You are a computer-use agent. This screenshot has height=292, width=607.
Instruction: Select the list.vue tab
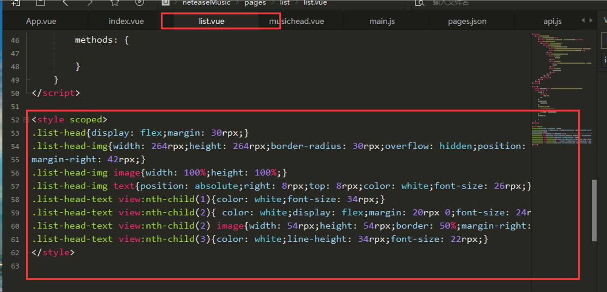pos(211,21)
